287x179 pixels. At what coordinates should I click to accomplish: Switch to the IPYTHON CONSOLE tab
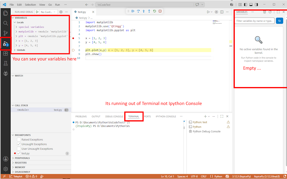(166, 116)
